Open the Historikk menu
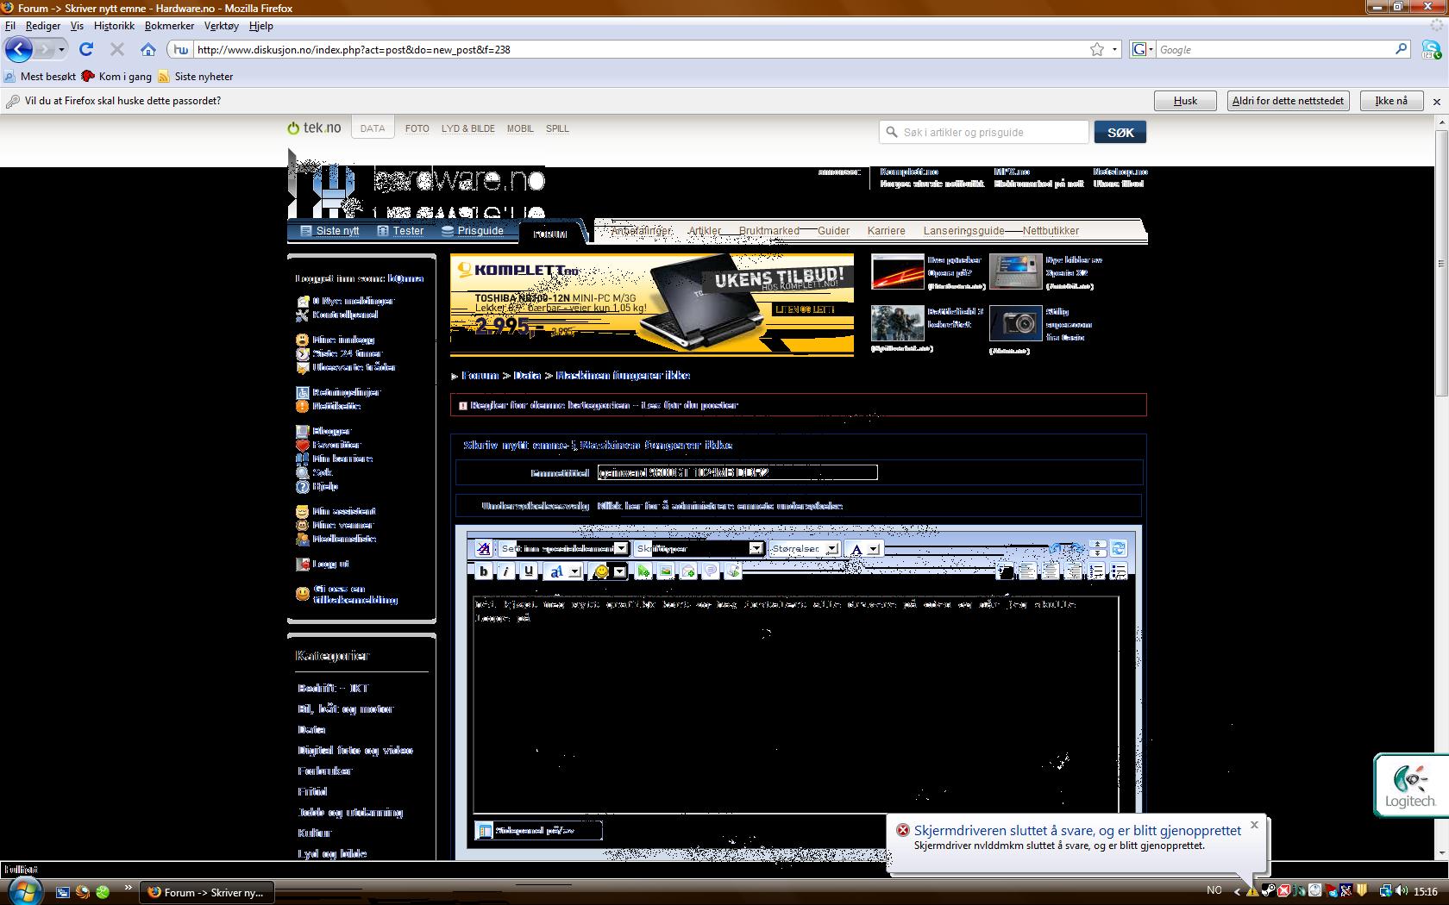 pos(114,26)
